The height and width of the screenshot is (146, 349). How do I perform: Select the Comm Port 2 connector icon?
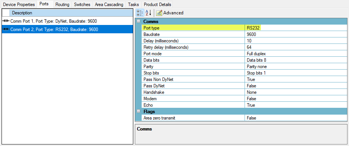[6, 30]
